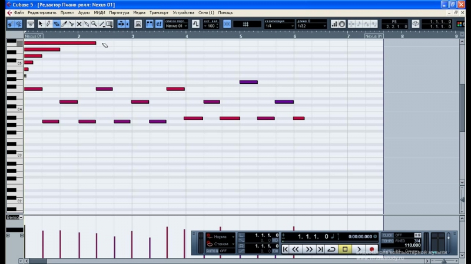The image size is (471, 264).
Task: Go to next marker in transport
Action: tap(320, 249)
